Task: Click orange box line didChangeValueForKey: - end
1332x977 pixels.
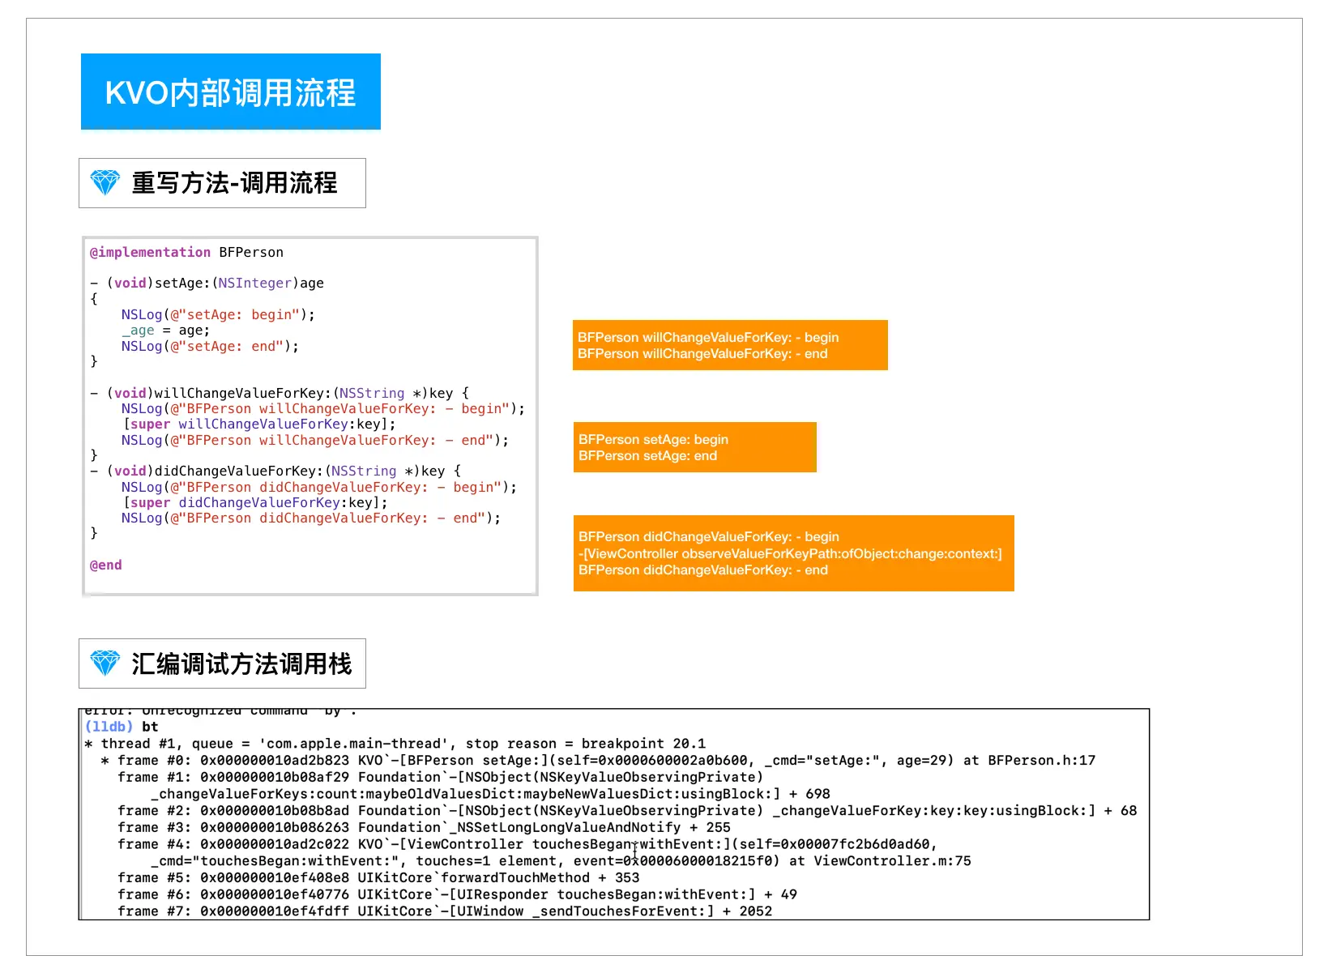Action: (x=703, y=570)
